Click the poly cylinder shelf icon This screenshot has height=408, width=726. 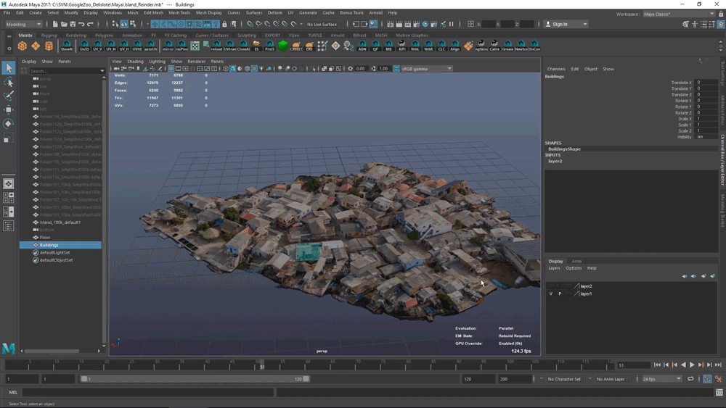pos(49,46)
